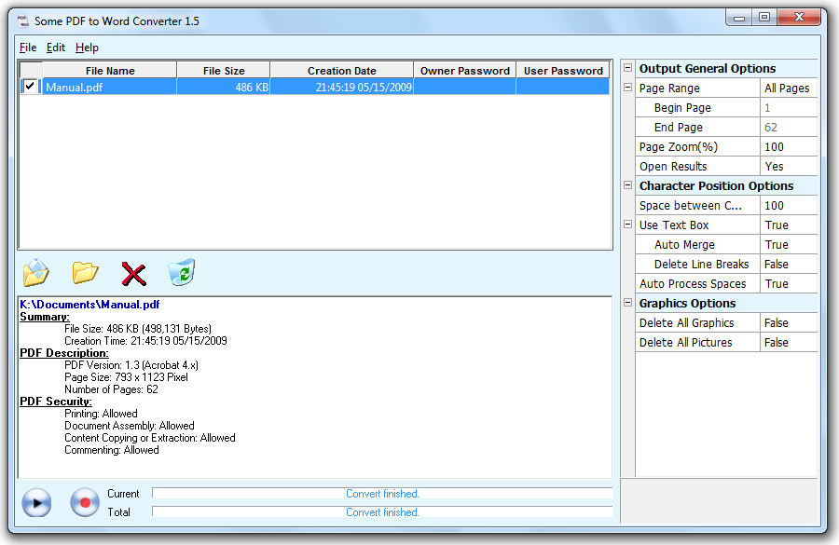Uncheck the Manual.pdf checkbox
The height and width of the screenshot is (545, 839).
(30, 87)
